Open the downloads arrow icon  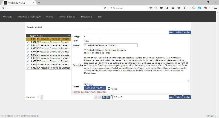coord(167,8)
